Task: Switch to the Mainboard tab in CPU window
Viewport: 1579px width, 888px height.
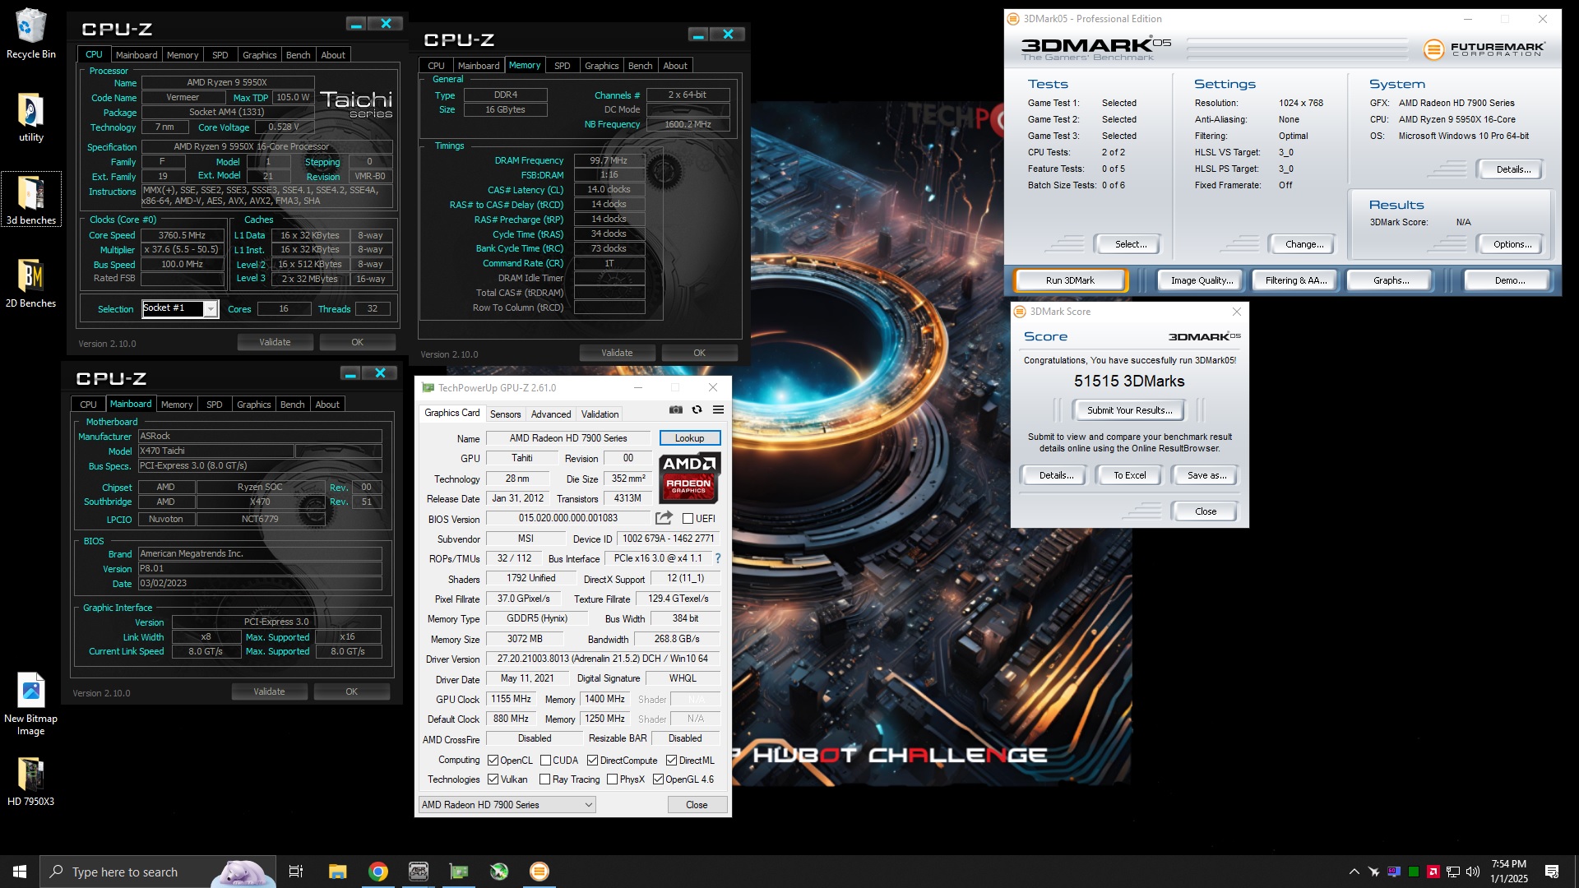Action: [x=136, y=55]
